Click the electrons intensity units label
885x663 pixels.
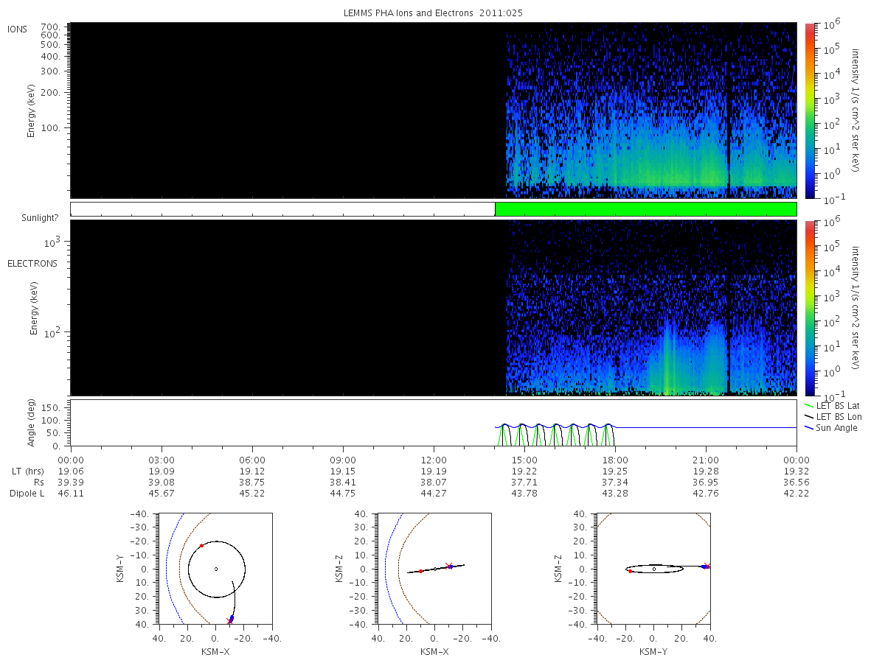[855, 308]
